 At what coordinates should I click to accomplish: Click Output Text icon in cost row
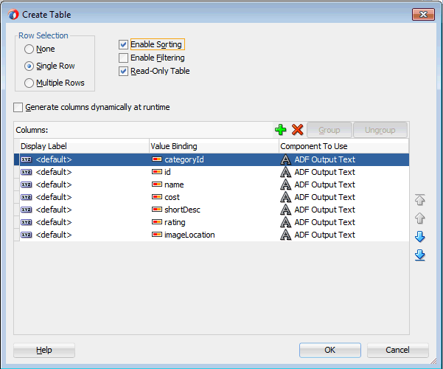(x=286, y=197)
